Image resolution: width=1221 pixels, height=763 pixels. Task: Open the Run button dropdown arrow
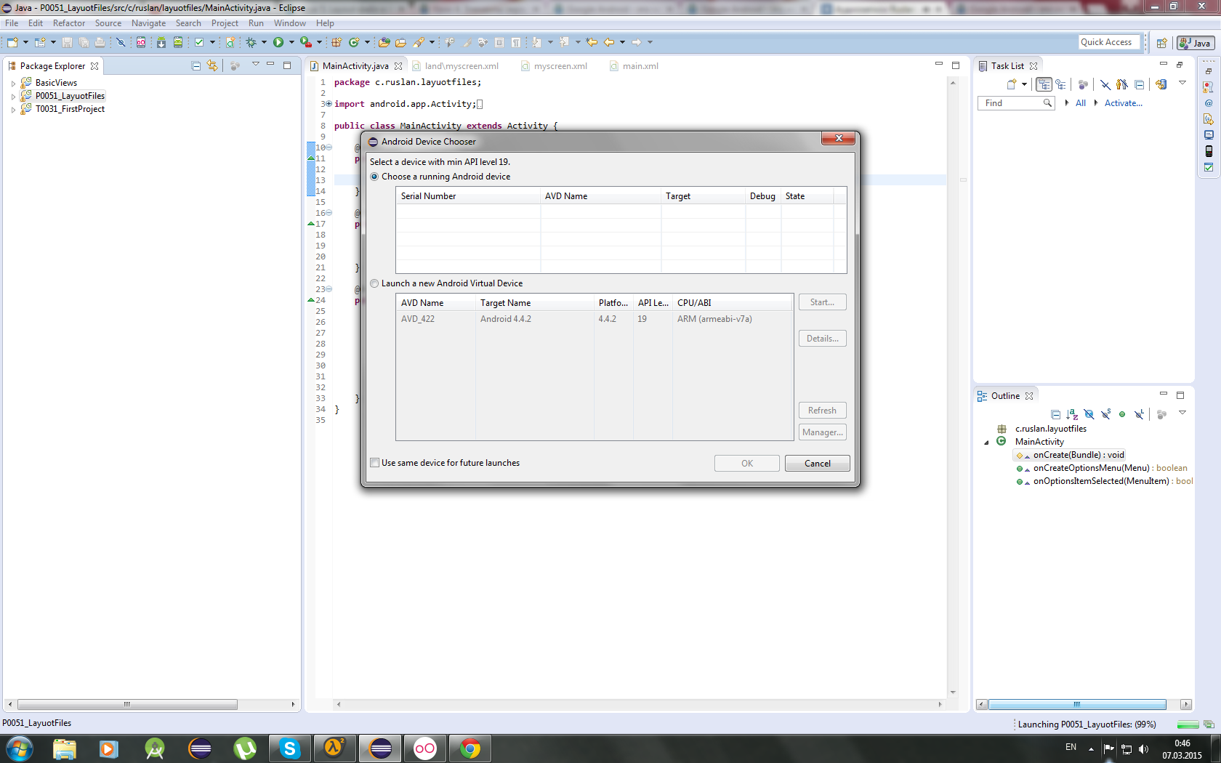291,43
